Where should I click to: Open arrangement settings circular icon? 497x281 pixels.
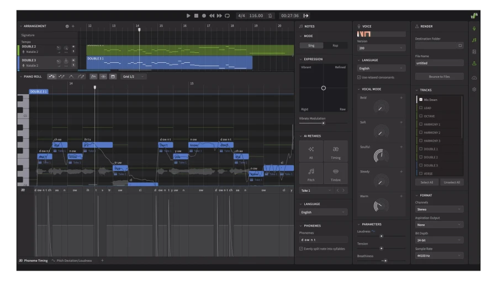pos(67,26)
